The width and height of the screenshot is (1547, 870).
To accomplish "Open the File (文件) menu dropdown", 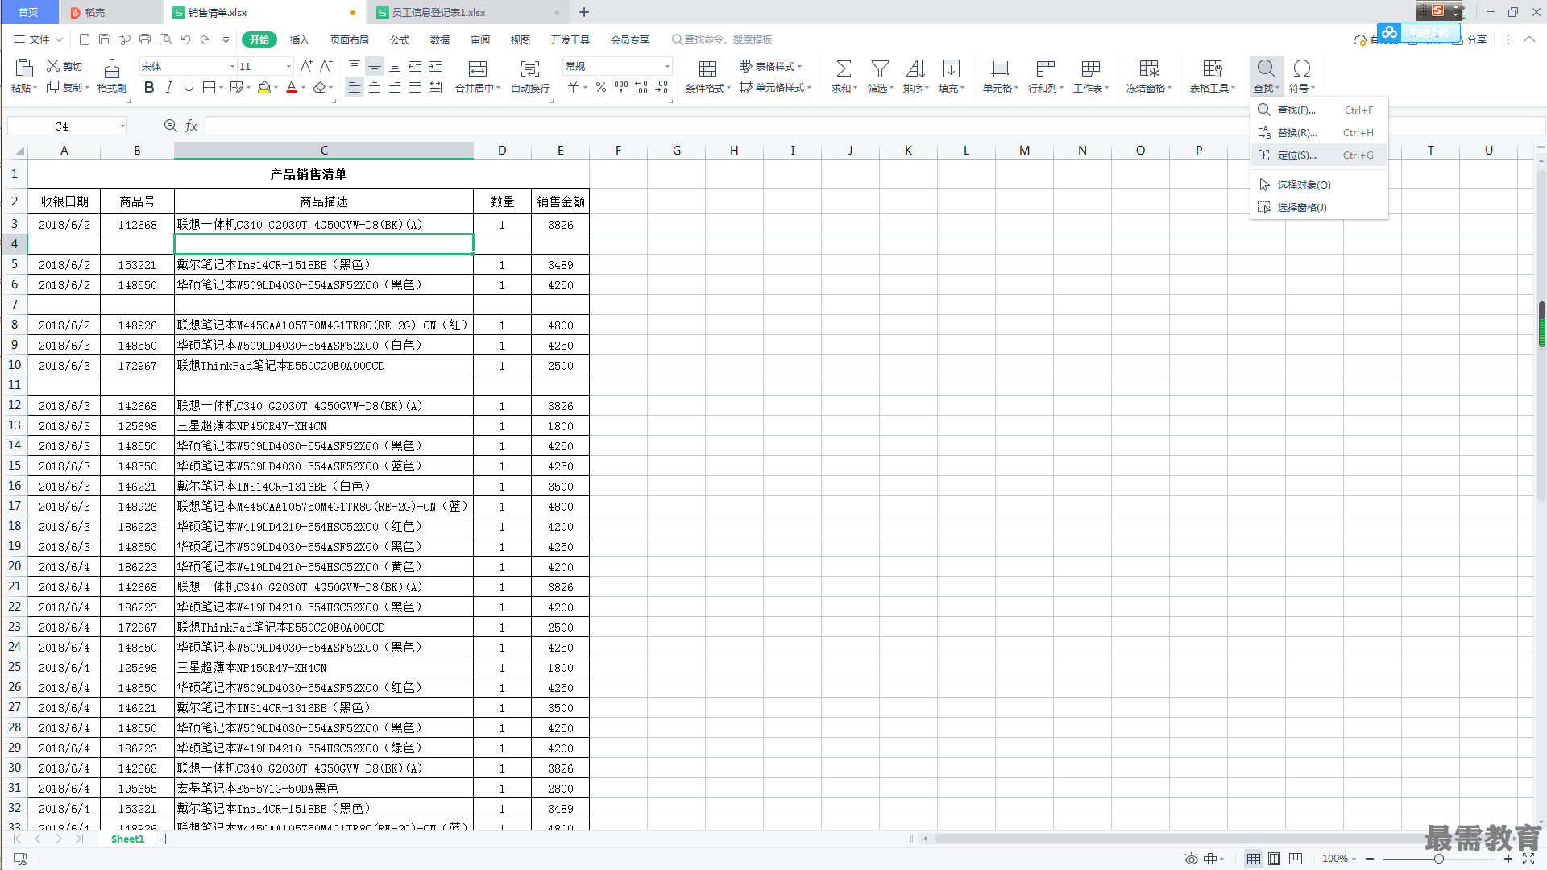I will [39, 39].
